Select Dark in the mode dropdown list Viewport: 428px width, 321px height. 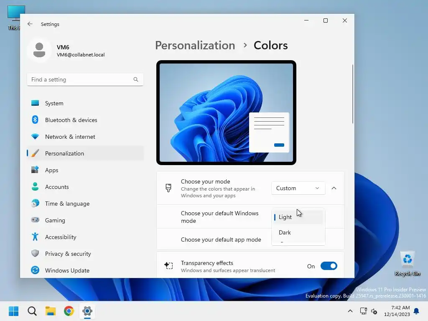pyautogui.click(x=298, y=232)
